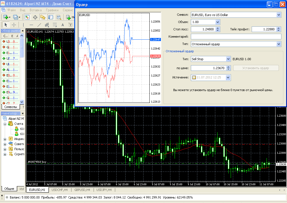Close the Обзор рынка panel

23,31
